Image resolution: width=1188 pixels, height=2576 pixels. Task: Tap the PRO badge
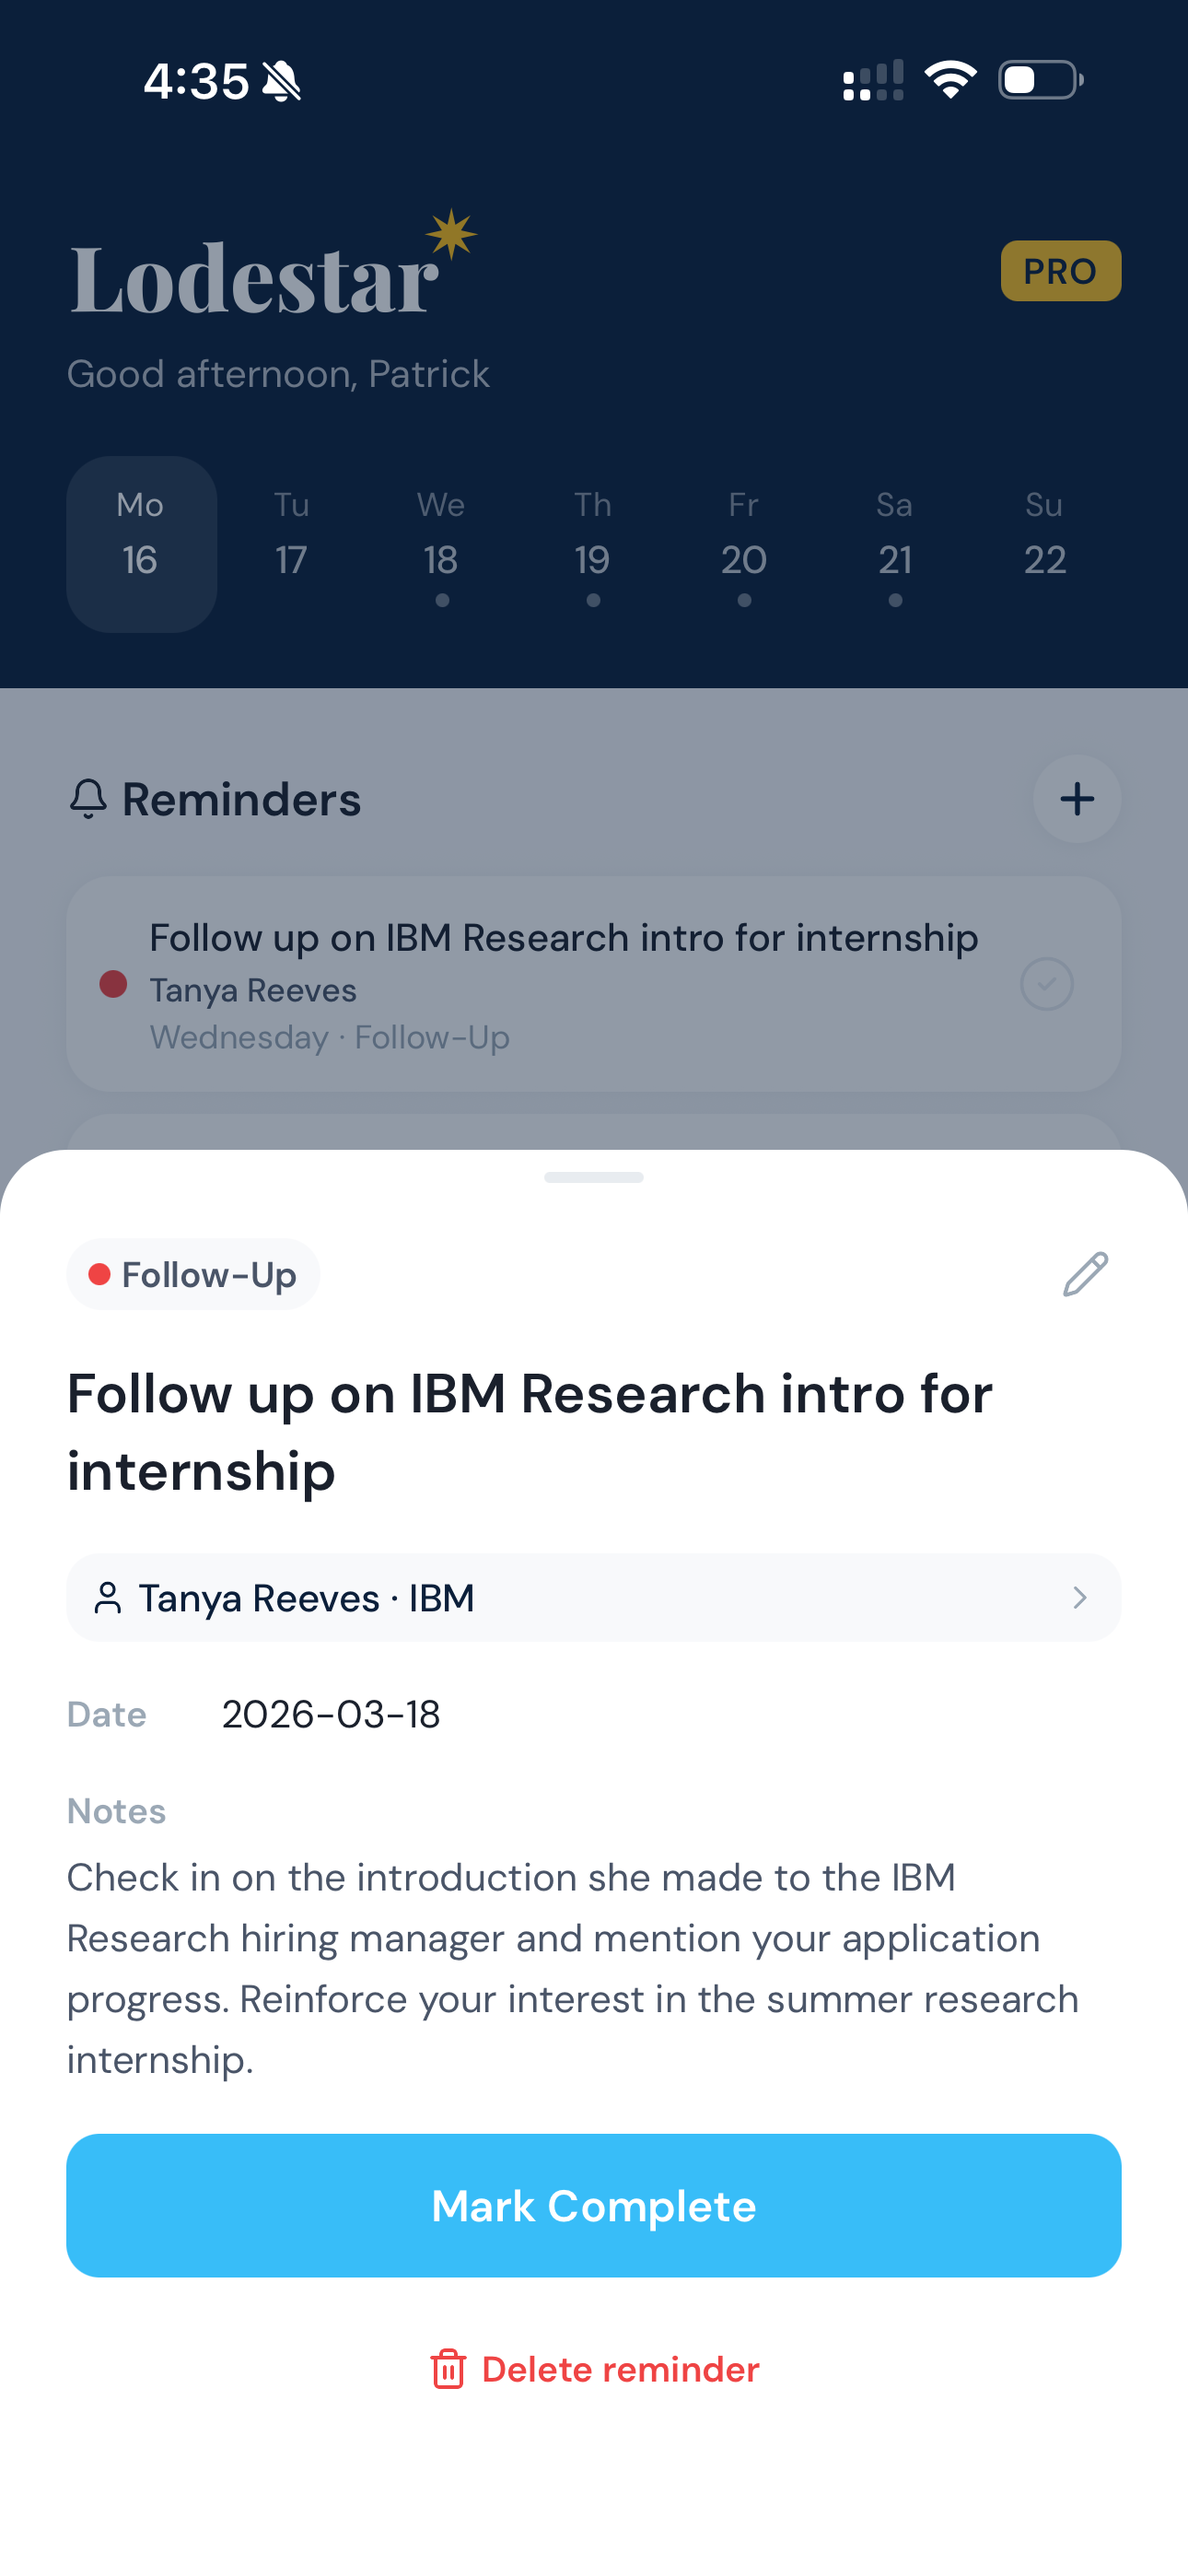[1060, 271]
